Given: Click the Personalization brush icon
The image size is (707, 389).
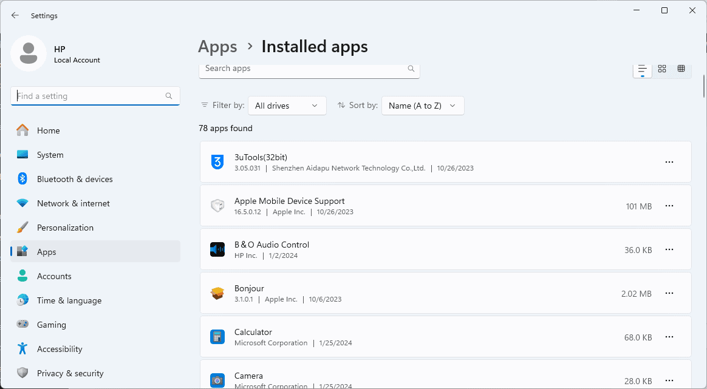Looking at the screenshot, I should pyautogui.click(x=22, y=227).
